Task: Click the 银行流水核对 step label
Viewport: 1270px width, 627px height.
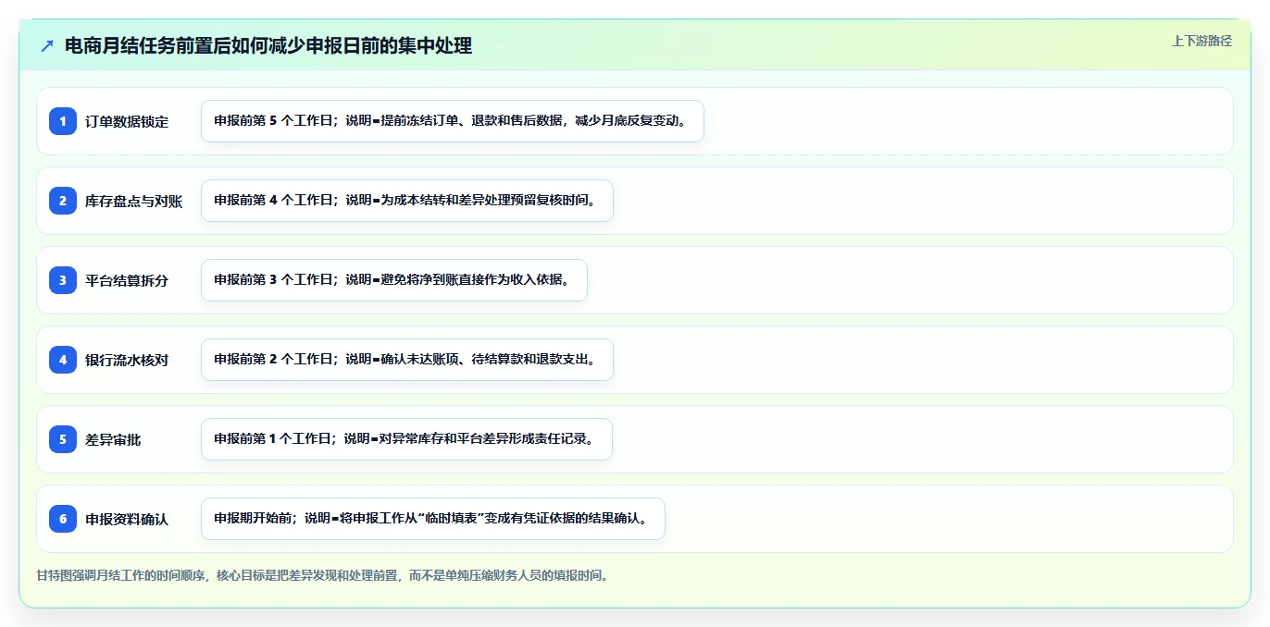Action: tap(127, 360)
